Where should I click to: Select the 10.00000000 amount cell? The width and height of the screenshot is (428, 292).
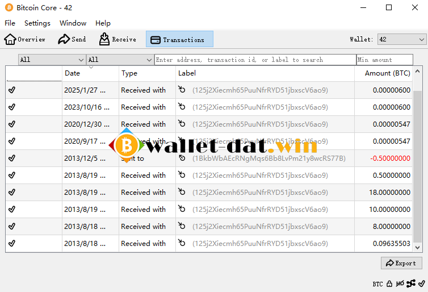[383, 209]
